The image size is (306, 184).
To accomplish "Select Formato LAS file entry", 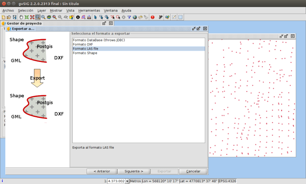I will (x=139, y=49).
